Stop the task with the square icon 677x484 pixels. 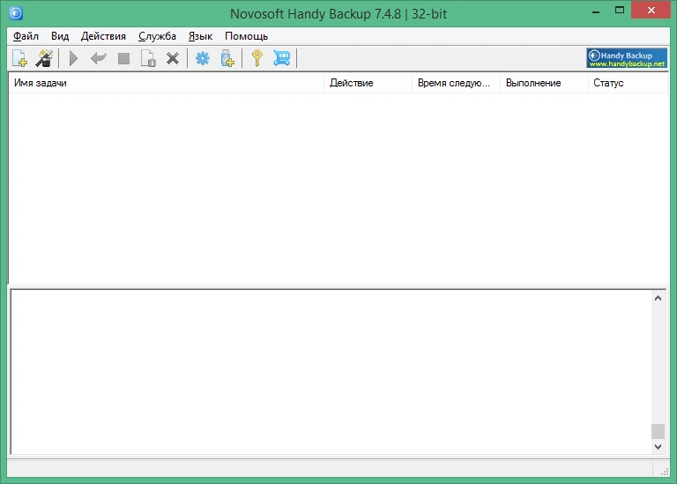click(x=124, y=58)
